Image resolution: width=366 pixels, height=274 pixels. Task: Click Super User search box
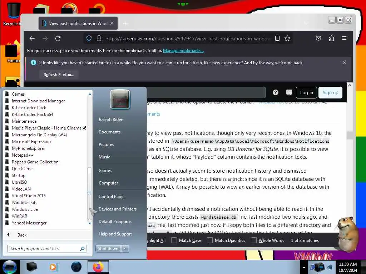click(x=206, y=92)
